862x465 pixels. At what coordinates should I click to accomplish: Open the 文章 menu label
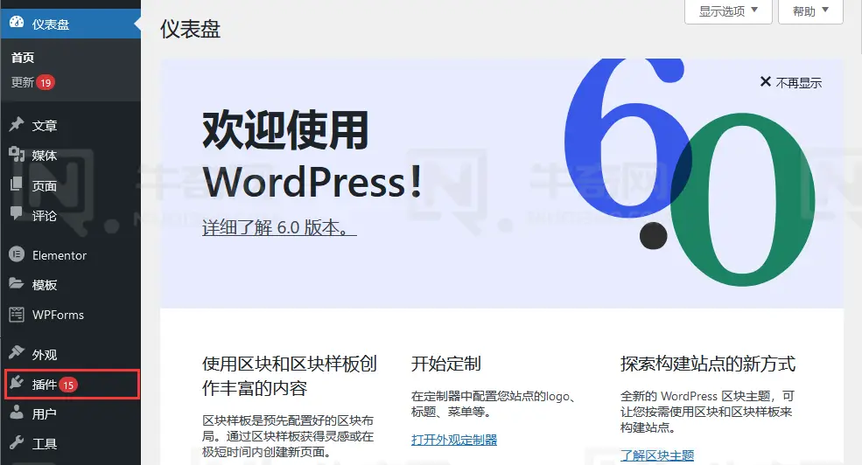[44, 126]
